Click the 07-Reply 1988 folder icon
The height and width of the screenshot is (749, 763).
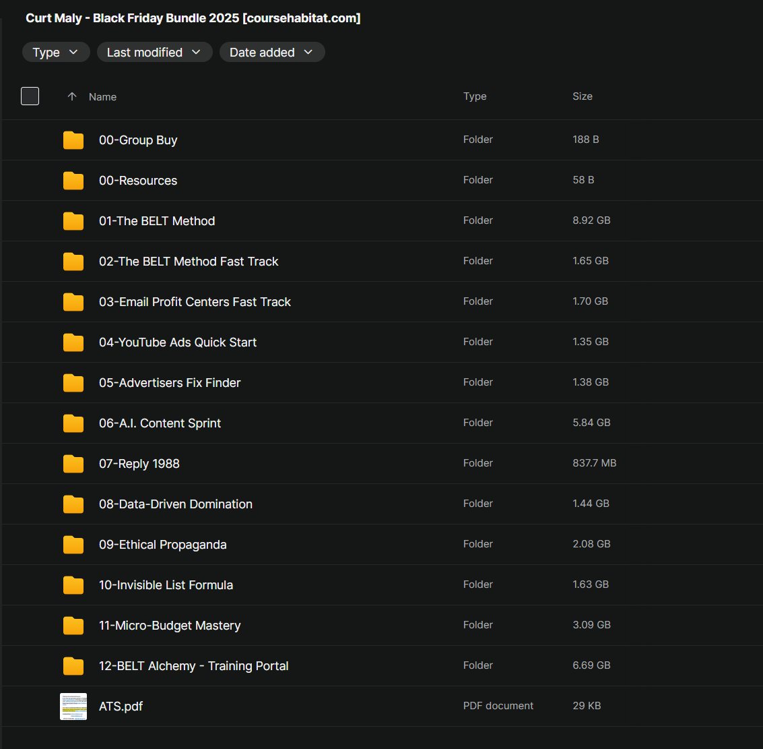(73, 464)
